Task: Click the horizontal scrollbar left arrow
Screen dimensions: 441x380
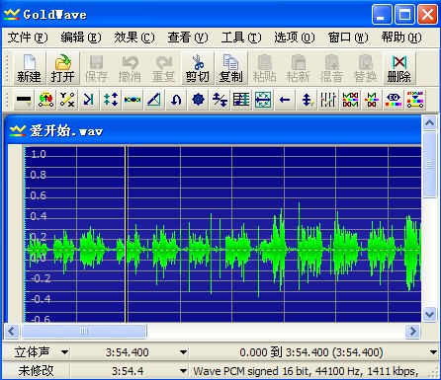Action: click(12, 332)
